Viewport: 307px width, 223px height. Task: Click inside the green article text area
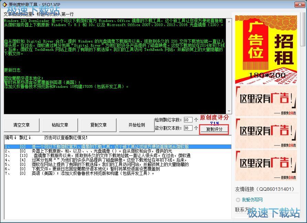(115, 66)
